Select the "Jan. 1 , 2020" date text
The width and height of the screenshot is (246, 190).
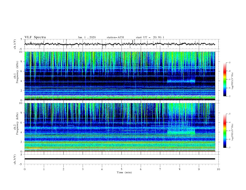pyautogui.click(x=87, y=37)
